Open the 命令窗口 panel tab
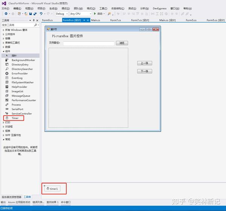This screenshot has width=226, height=211. 66,202
